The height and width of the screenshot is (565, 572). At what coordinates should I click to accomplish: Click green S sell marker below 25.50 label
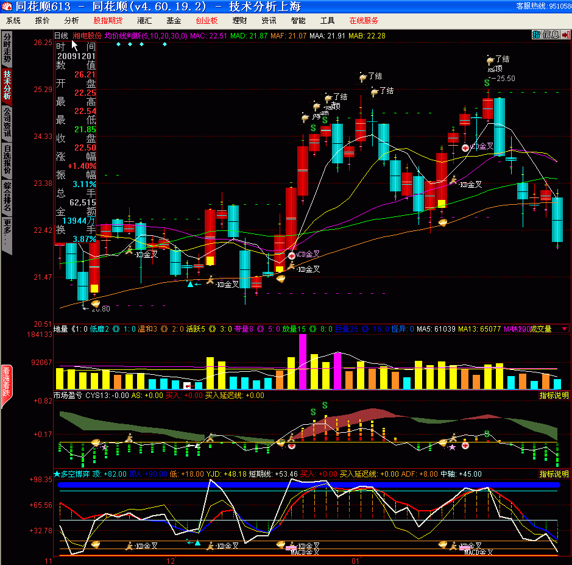487,84
